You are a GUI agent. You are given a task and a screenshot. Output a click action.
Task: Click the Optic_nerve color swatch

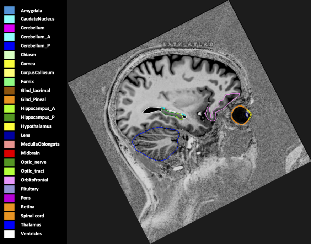[9, 162]
